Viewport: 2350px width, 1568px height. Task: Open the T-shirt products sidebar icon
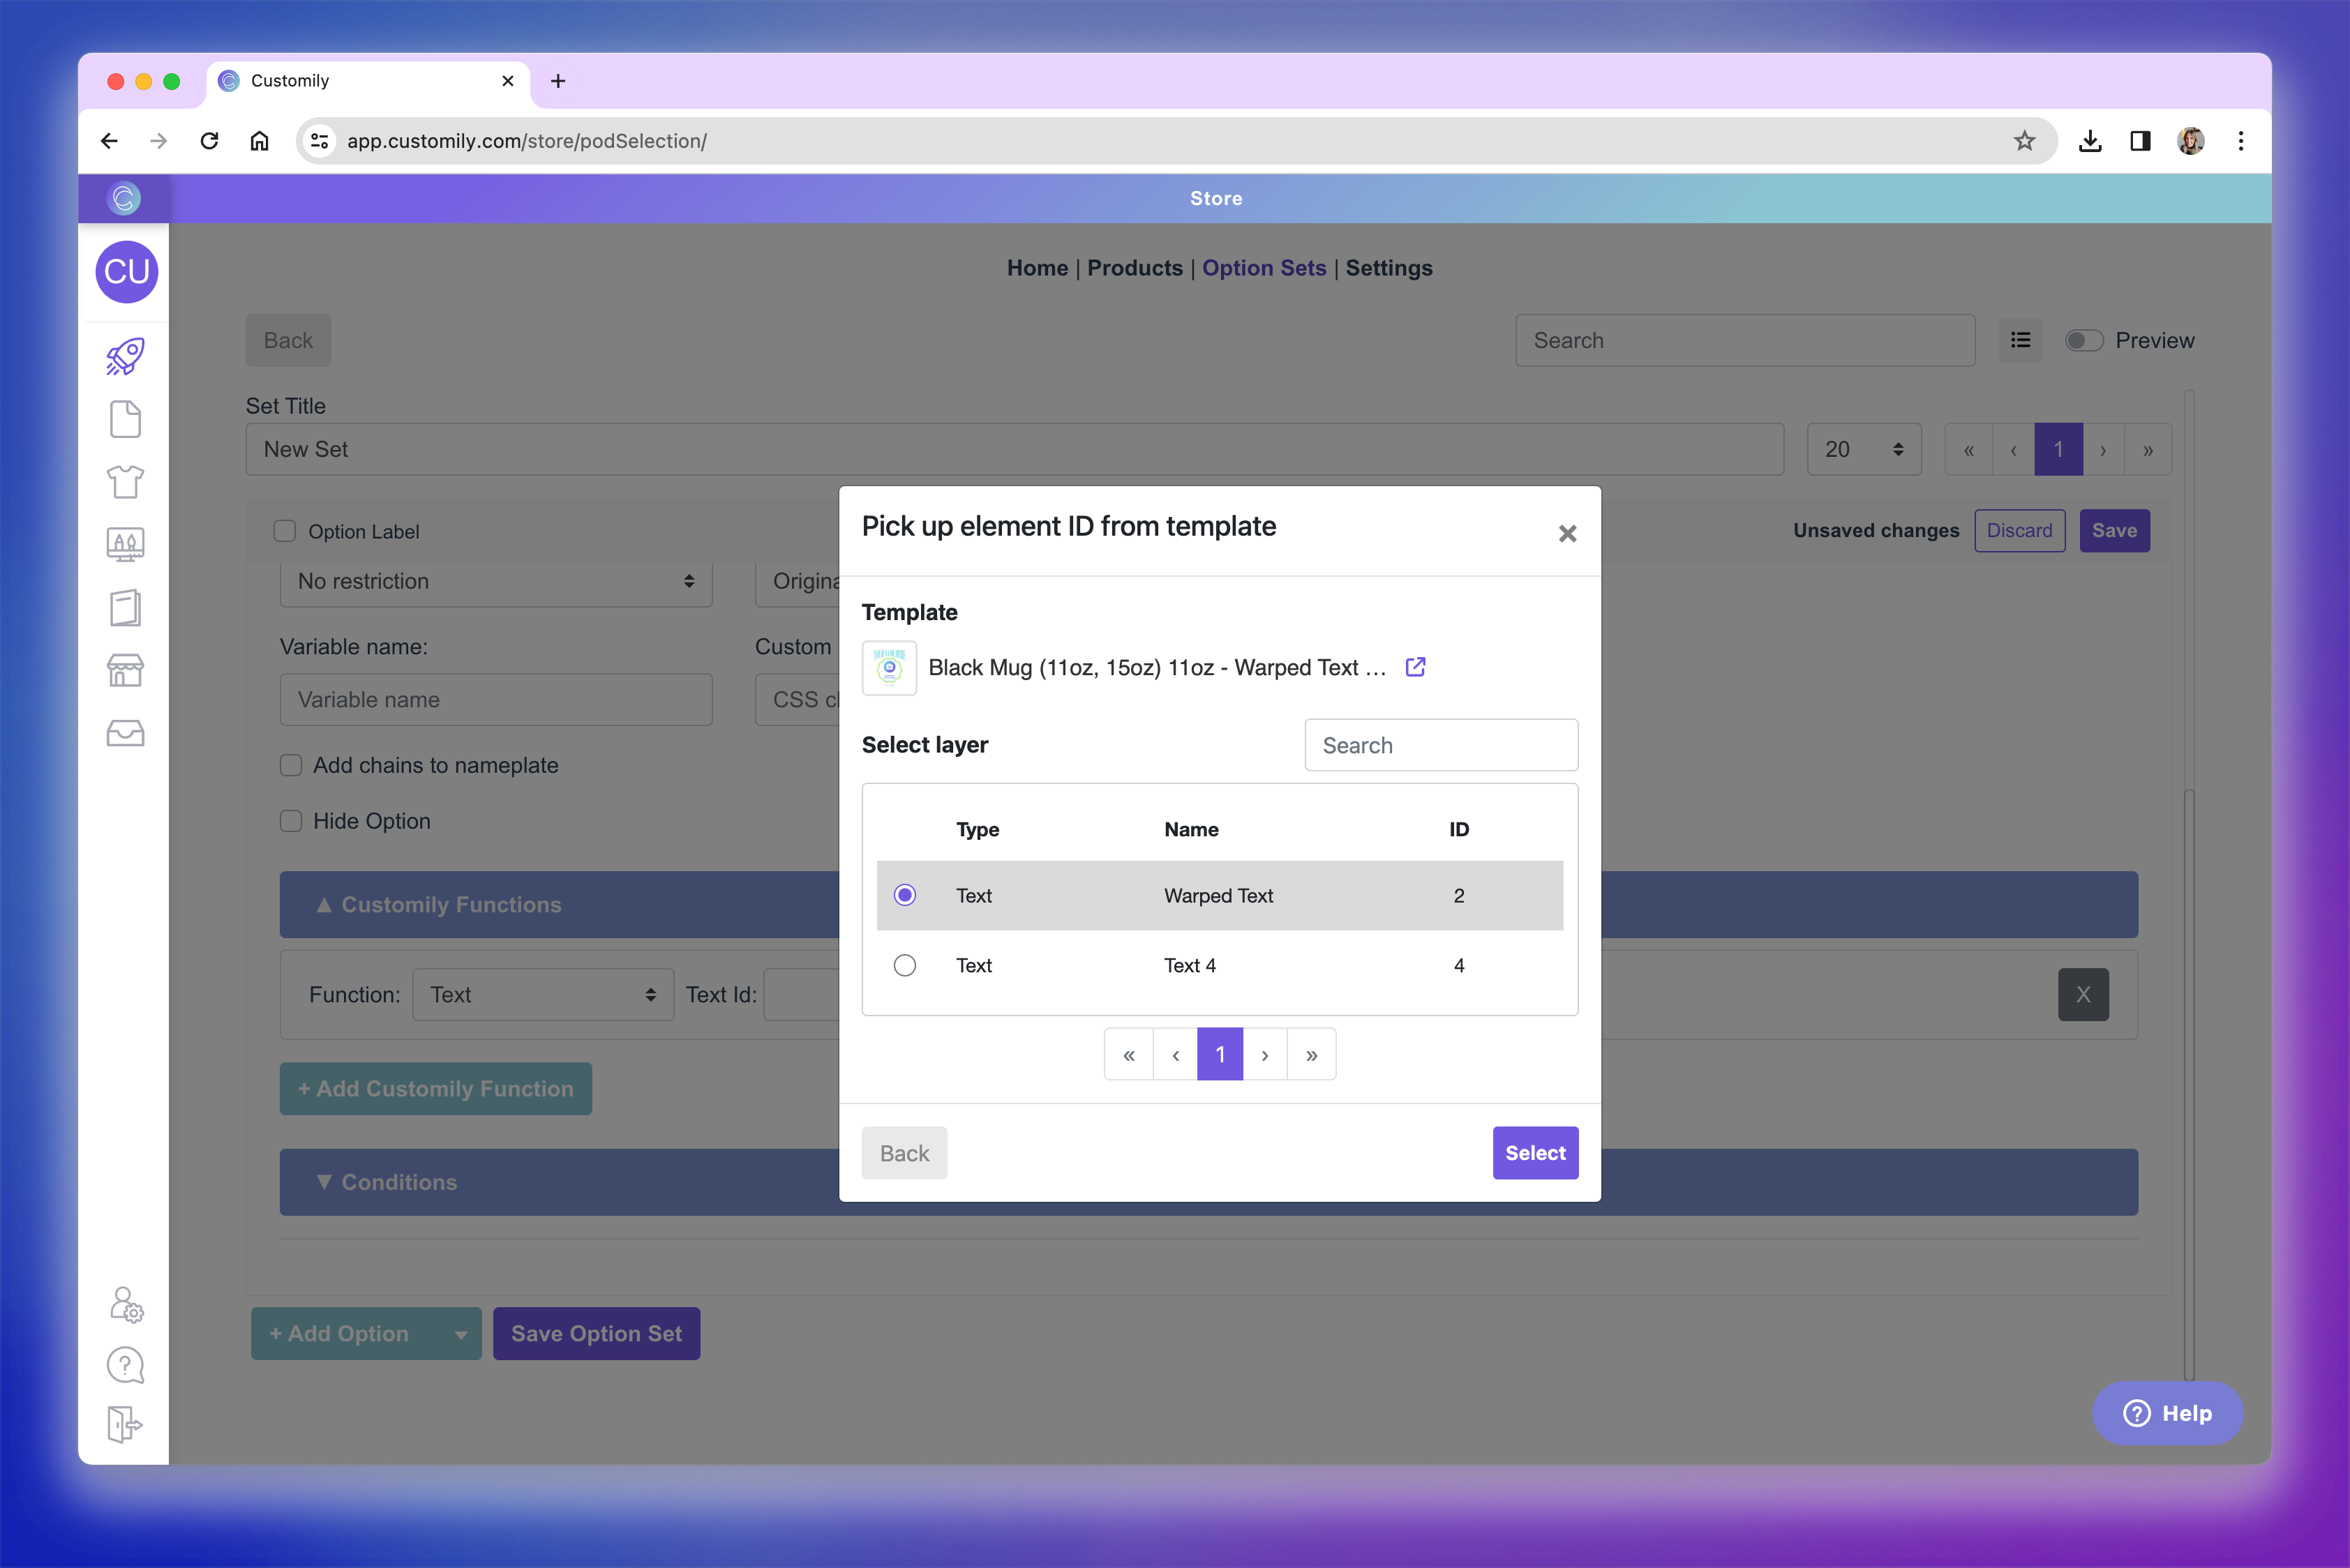[x=125, y=482]
